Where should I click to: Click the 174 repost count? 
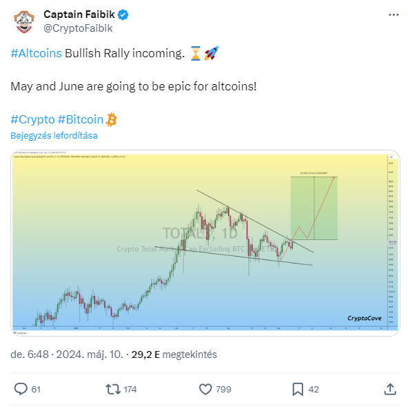[x=130, y=389]
